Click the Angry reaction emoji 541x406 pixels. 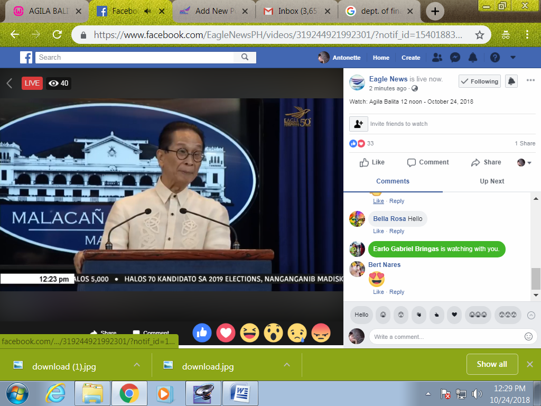pyautogui.click(x=321, y=333)
